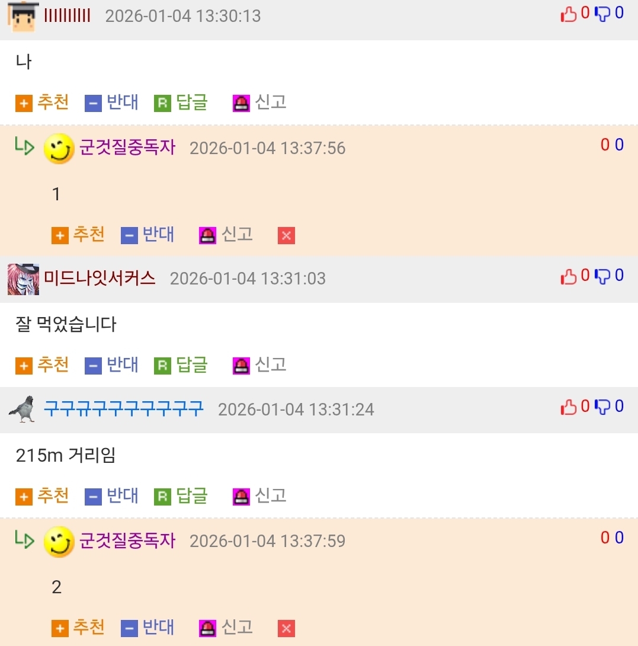Click 추천 plus icon under 나 comment
This screenshot has width=638, height=646.
[x=24, y=103]
